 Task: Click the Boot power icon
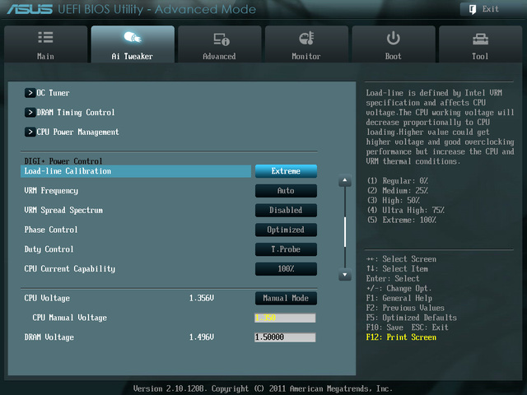(393, 38)
